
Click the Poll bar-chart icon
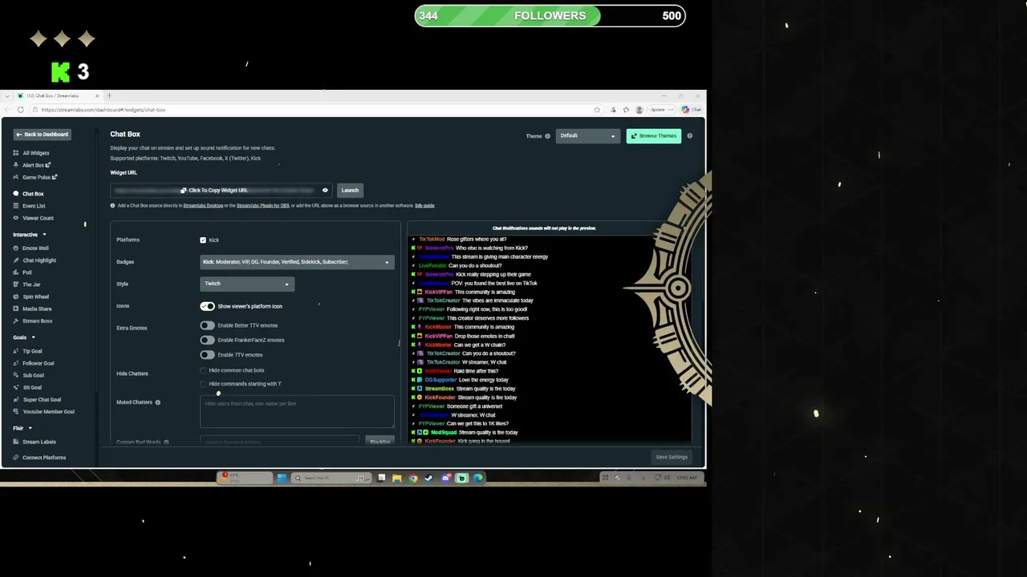(15, 272)
